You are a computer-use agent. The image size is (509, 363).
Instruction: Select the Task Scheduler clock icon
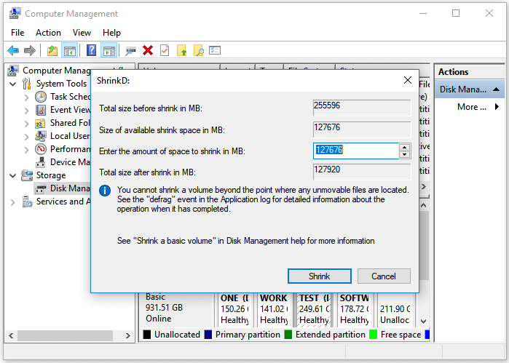pos(41,97)
